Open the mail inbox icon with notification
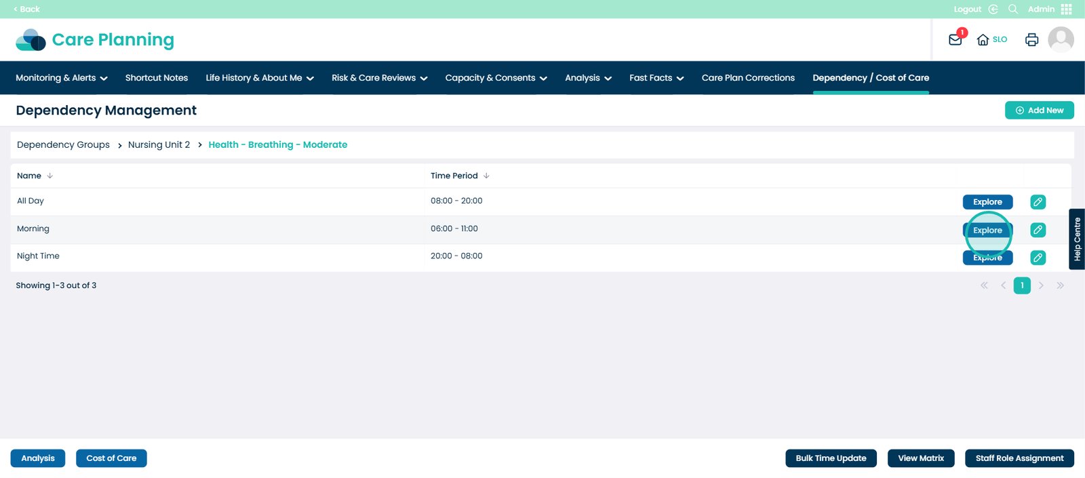This screenshot has width=1085, height=478. click(955, 39)
